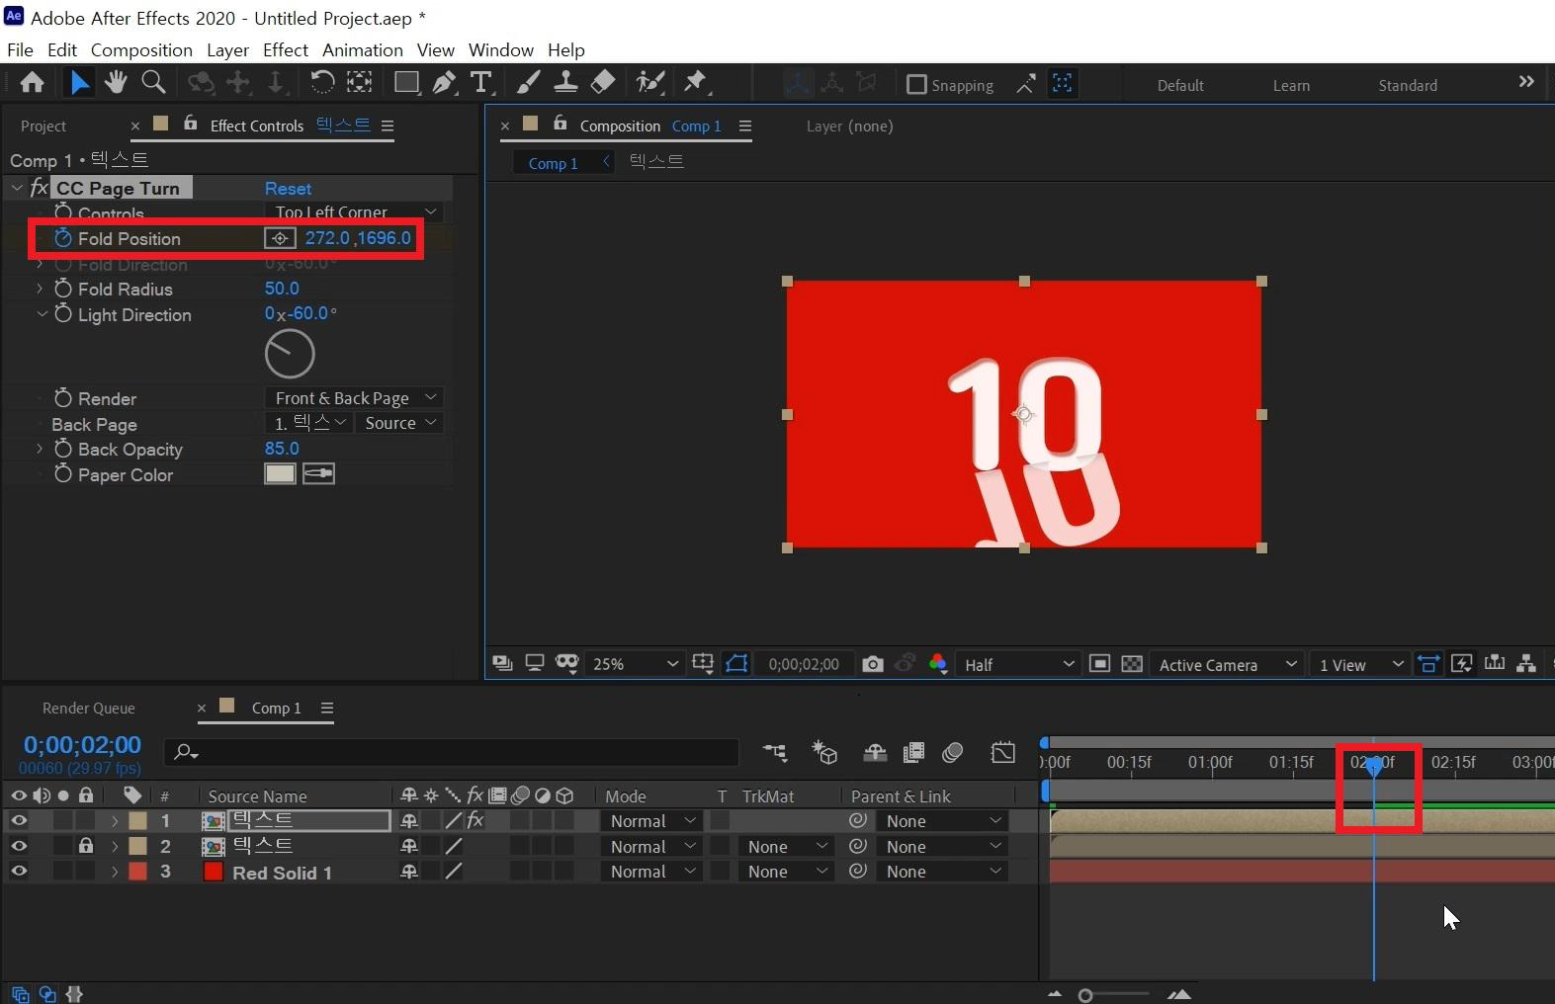Open the 25% magnification dropdown
Screen dimensions: 1555x1004
point(634,664)
